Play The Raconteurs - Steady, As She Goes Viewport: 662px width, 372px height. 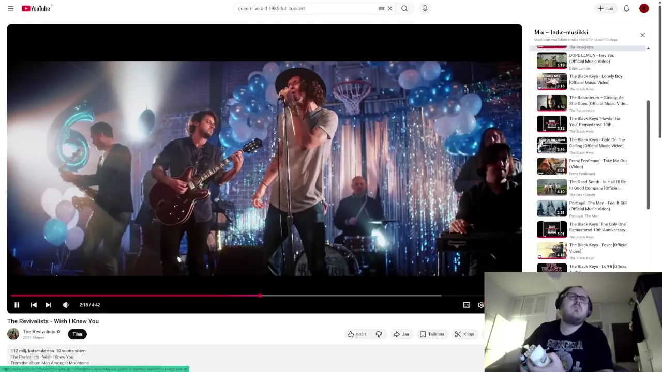598,100
